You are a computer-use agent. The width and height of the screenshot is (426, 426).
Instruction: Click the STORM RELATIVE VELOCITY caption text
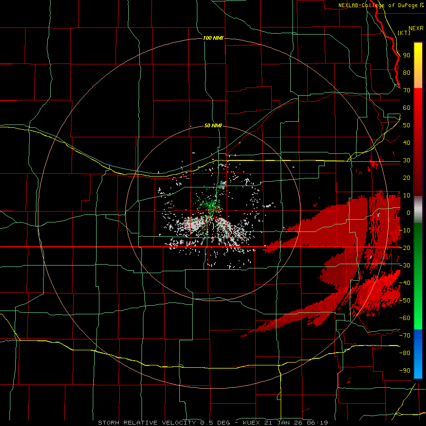[x=147, y=423]
